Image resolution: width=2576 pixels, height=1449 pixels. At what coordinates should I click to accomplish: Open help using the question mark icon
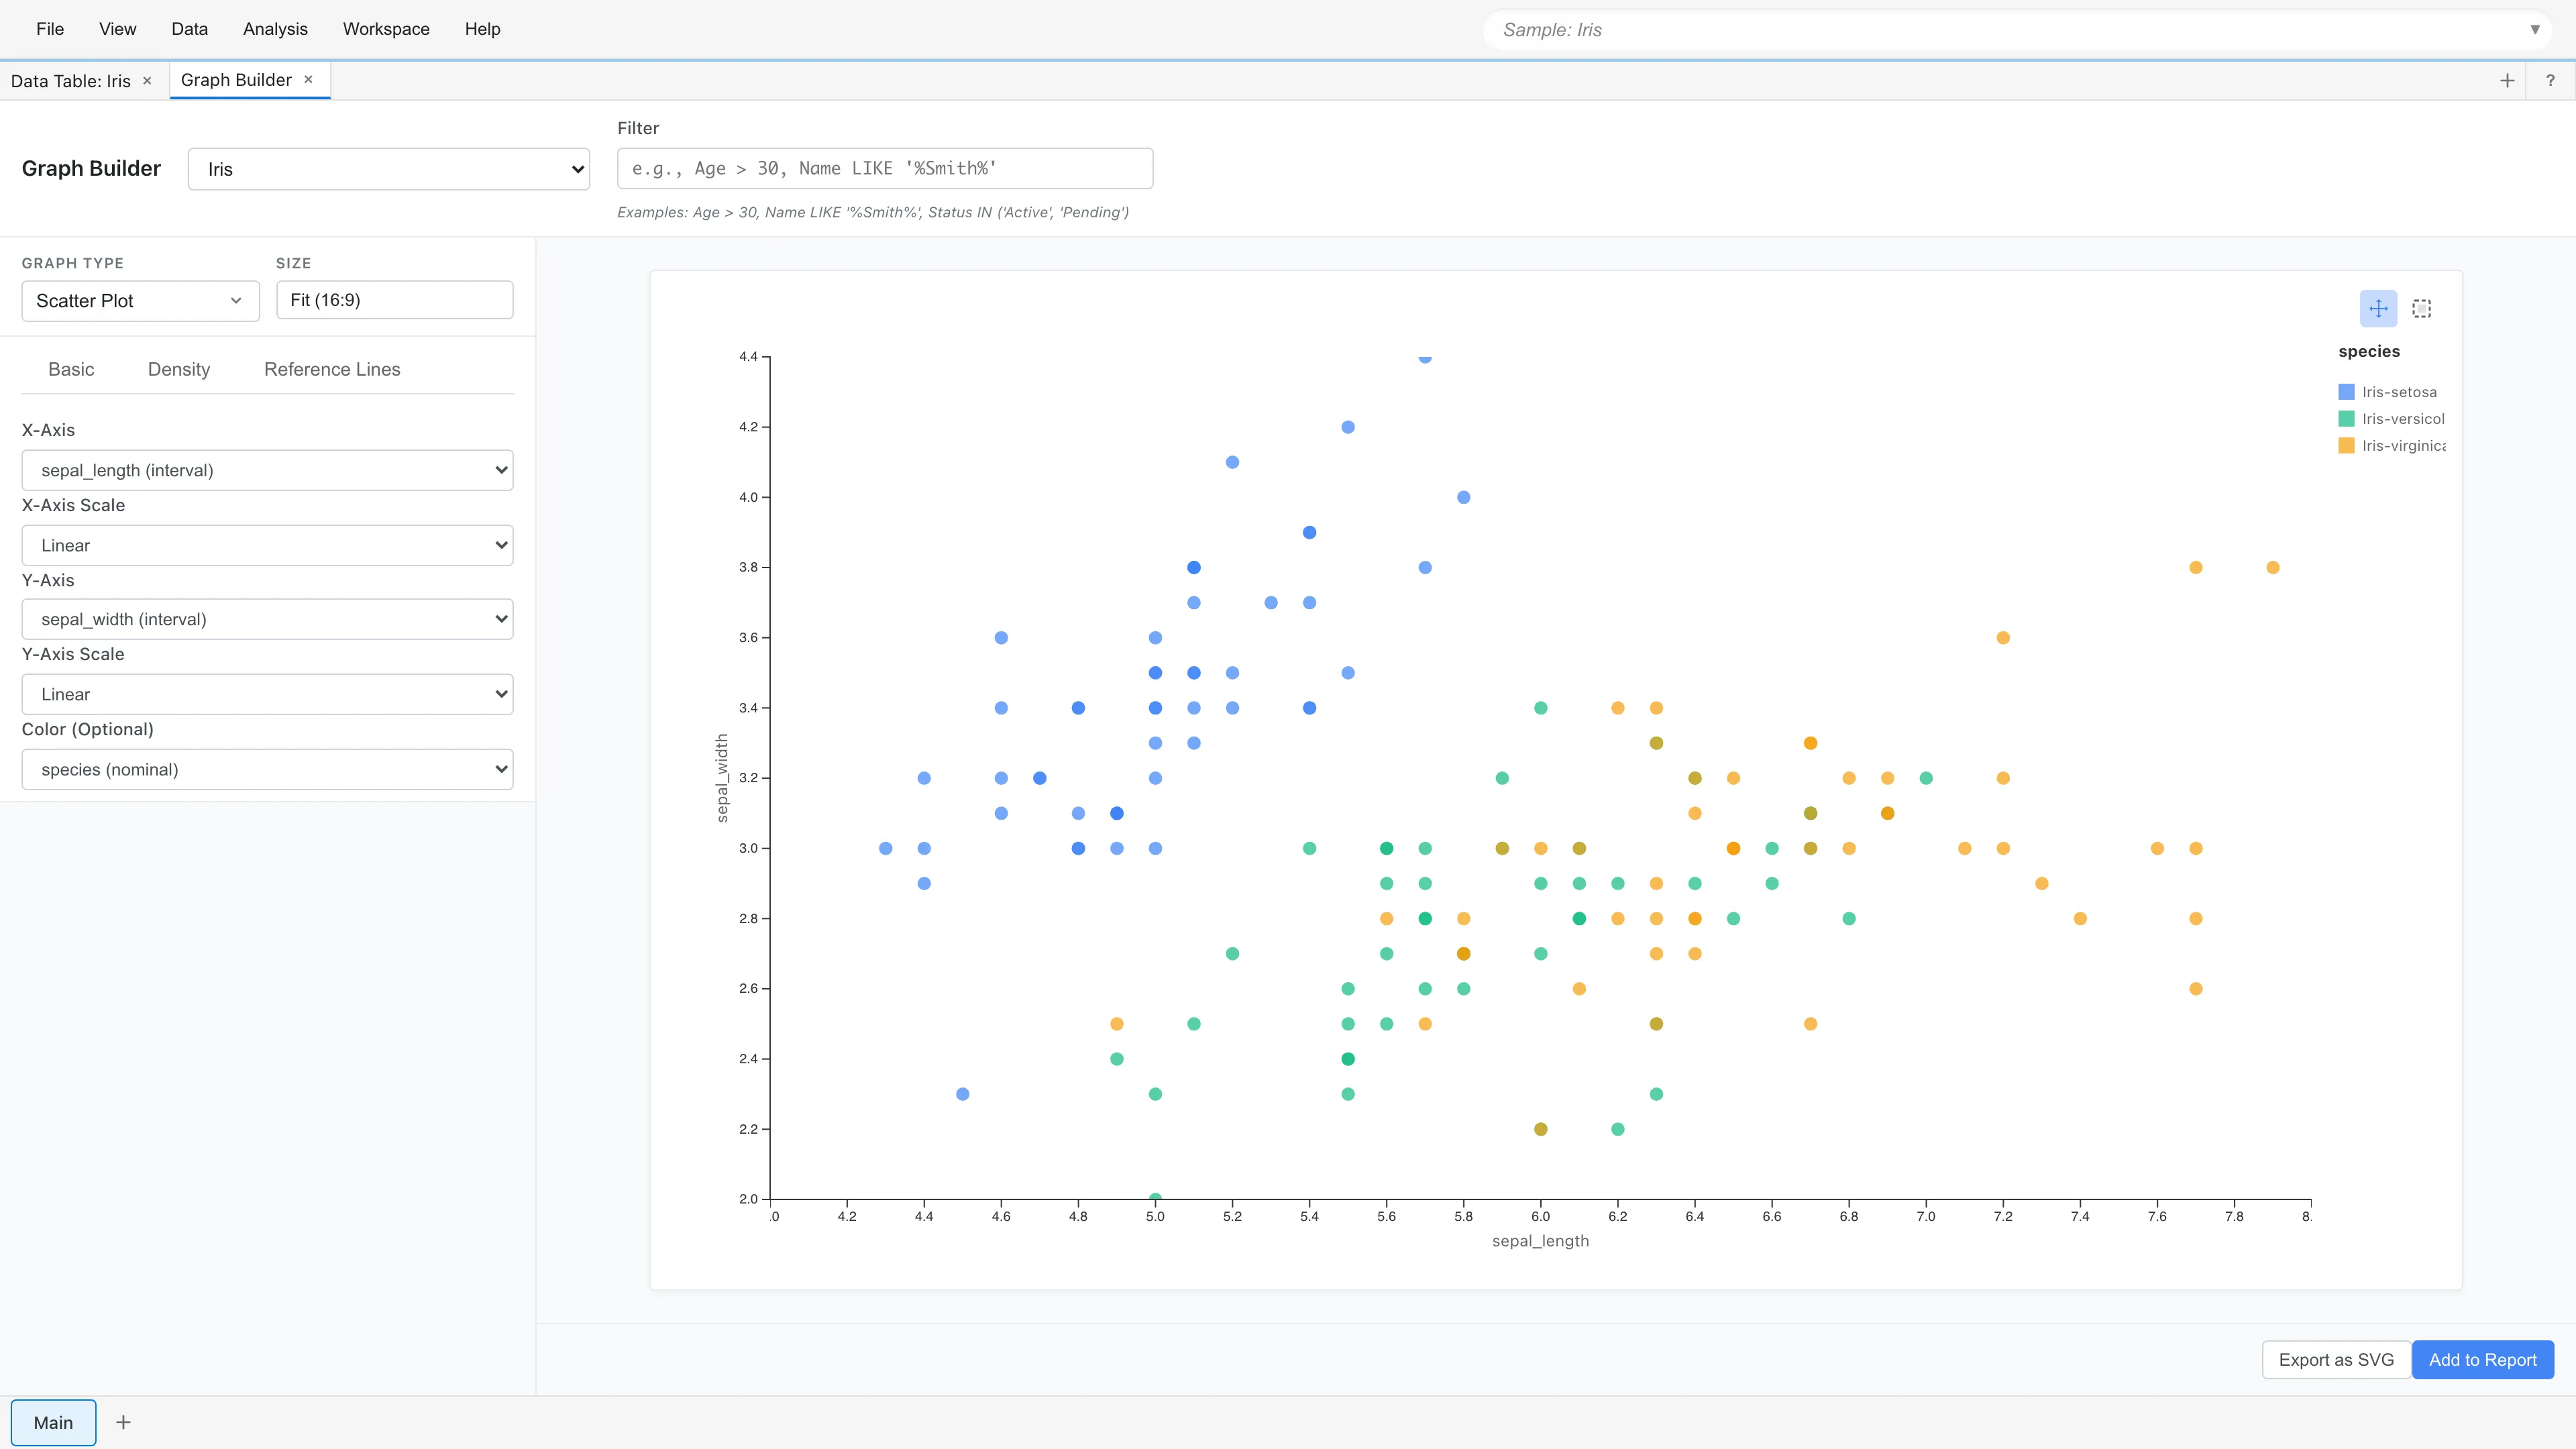tap(2551, 80)
